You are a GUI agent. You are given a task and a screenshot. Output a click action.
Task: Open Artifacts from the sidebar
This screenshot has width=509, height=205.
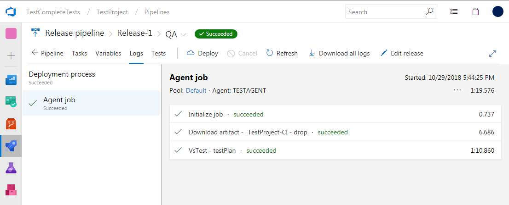[x=11, y=190]
